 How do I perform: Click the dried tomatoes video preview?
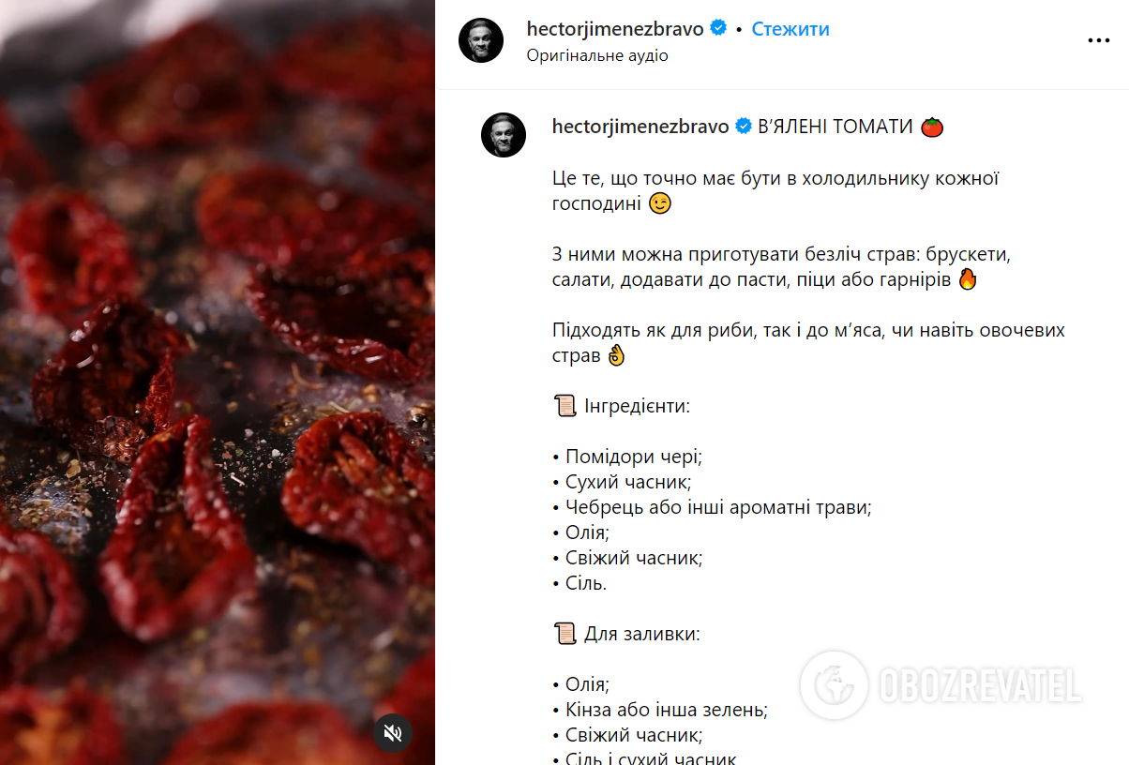(x=218, y=382)
